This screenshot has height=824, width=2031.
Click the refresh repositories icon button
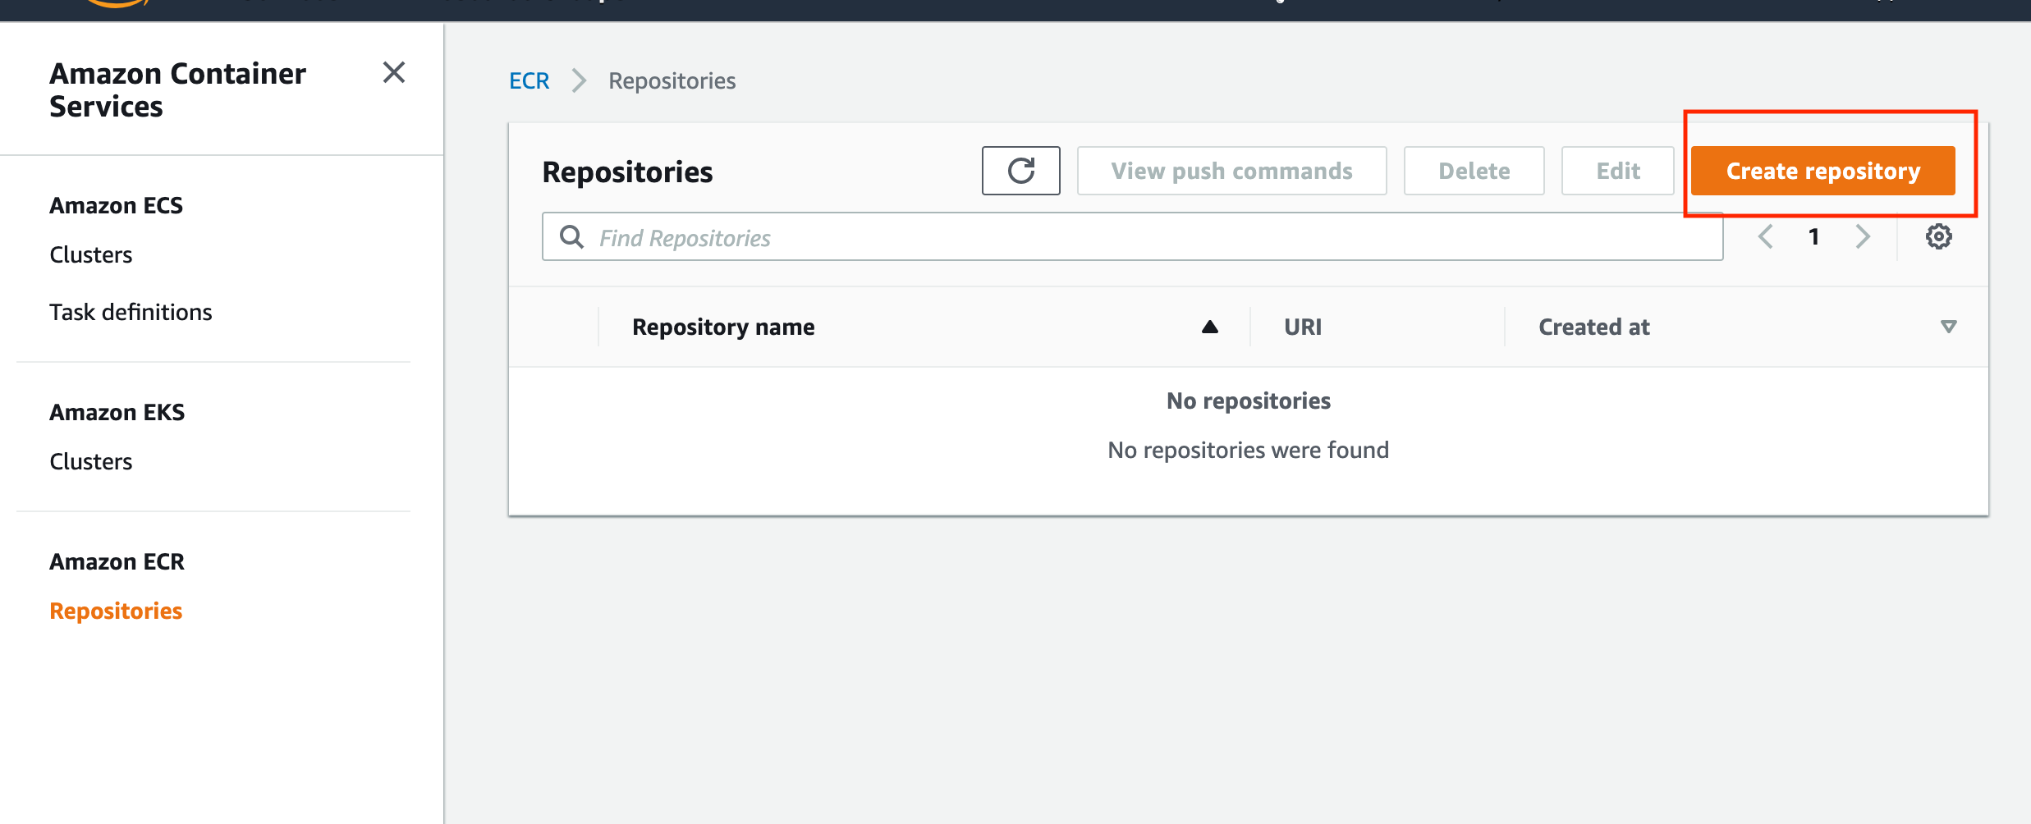click(1020, 171)
